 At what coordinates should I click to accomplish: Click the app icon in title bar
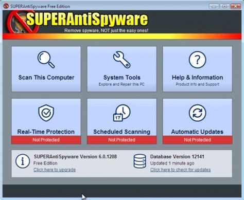(x=6, y=6)
